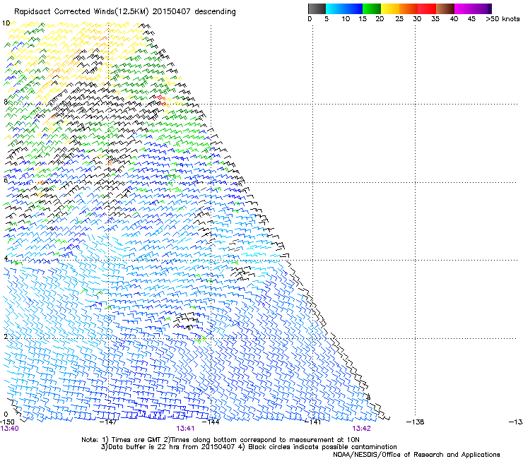Viewport: 523px width, 459px height.
Task: Click the 'NOAA/NESDIS/Office of Research and Applications' credit
Action: [x=416, y=454]
